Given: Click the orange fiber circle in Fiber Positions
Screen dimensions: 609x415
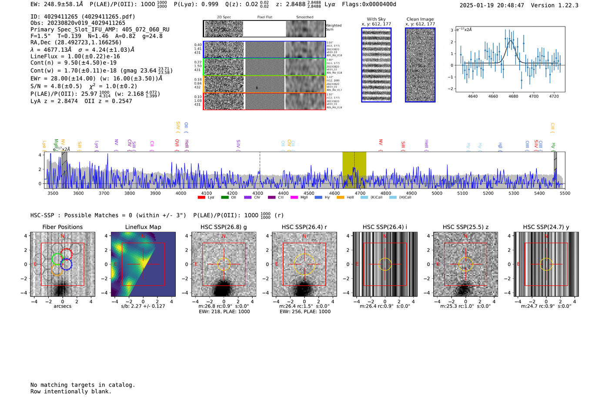Looking at the screenshot, I should 57,270.
